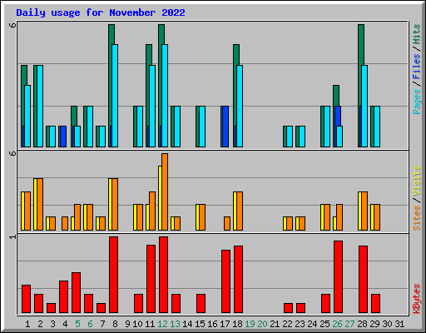Click the blue Files bar on day 17
Viewport: 426px width, 333px height.
click(225, 127)
